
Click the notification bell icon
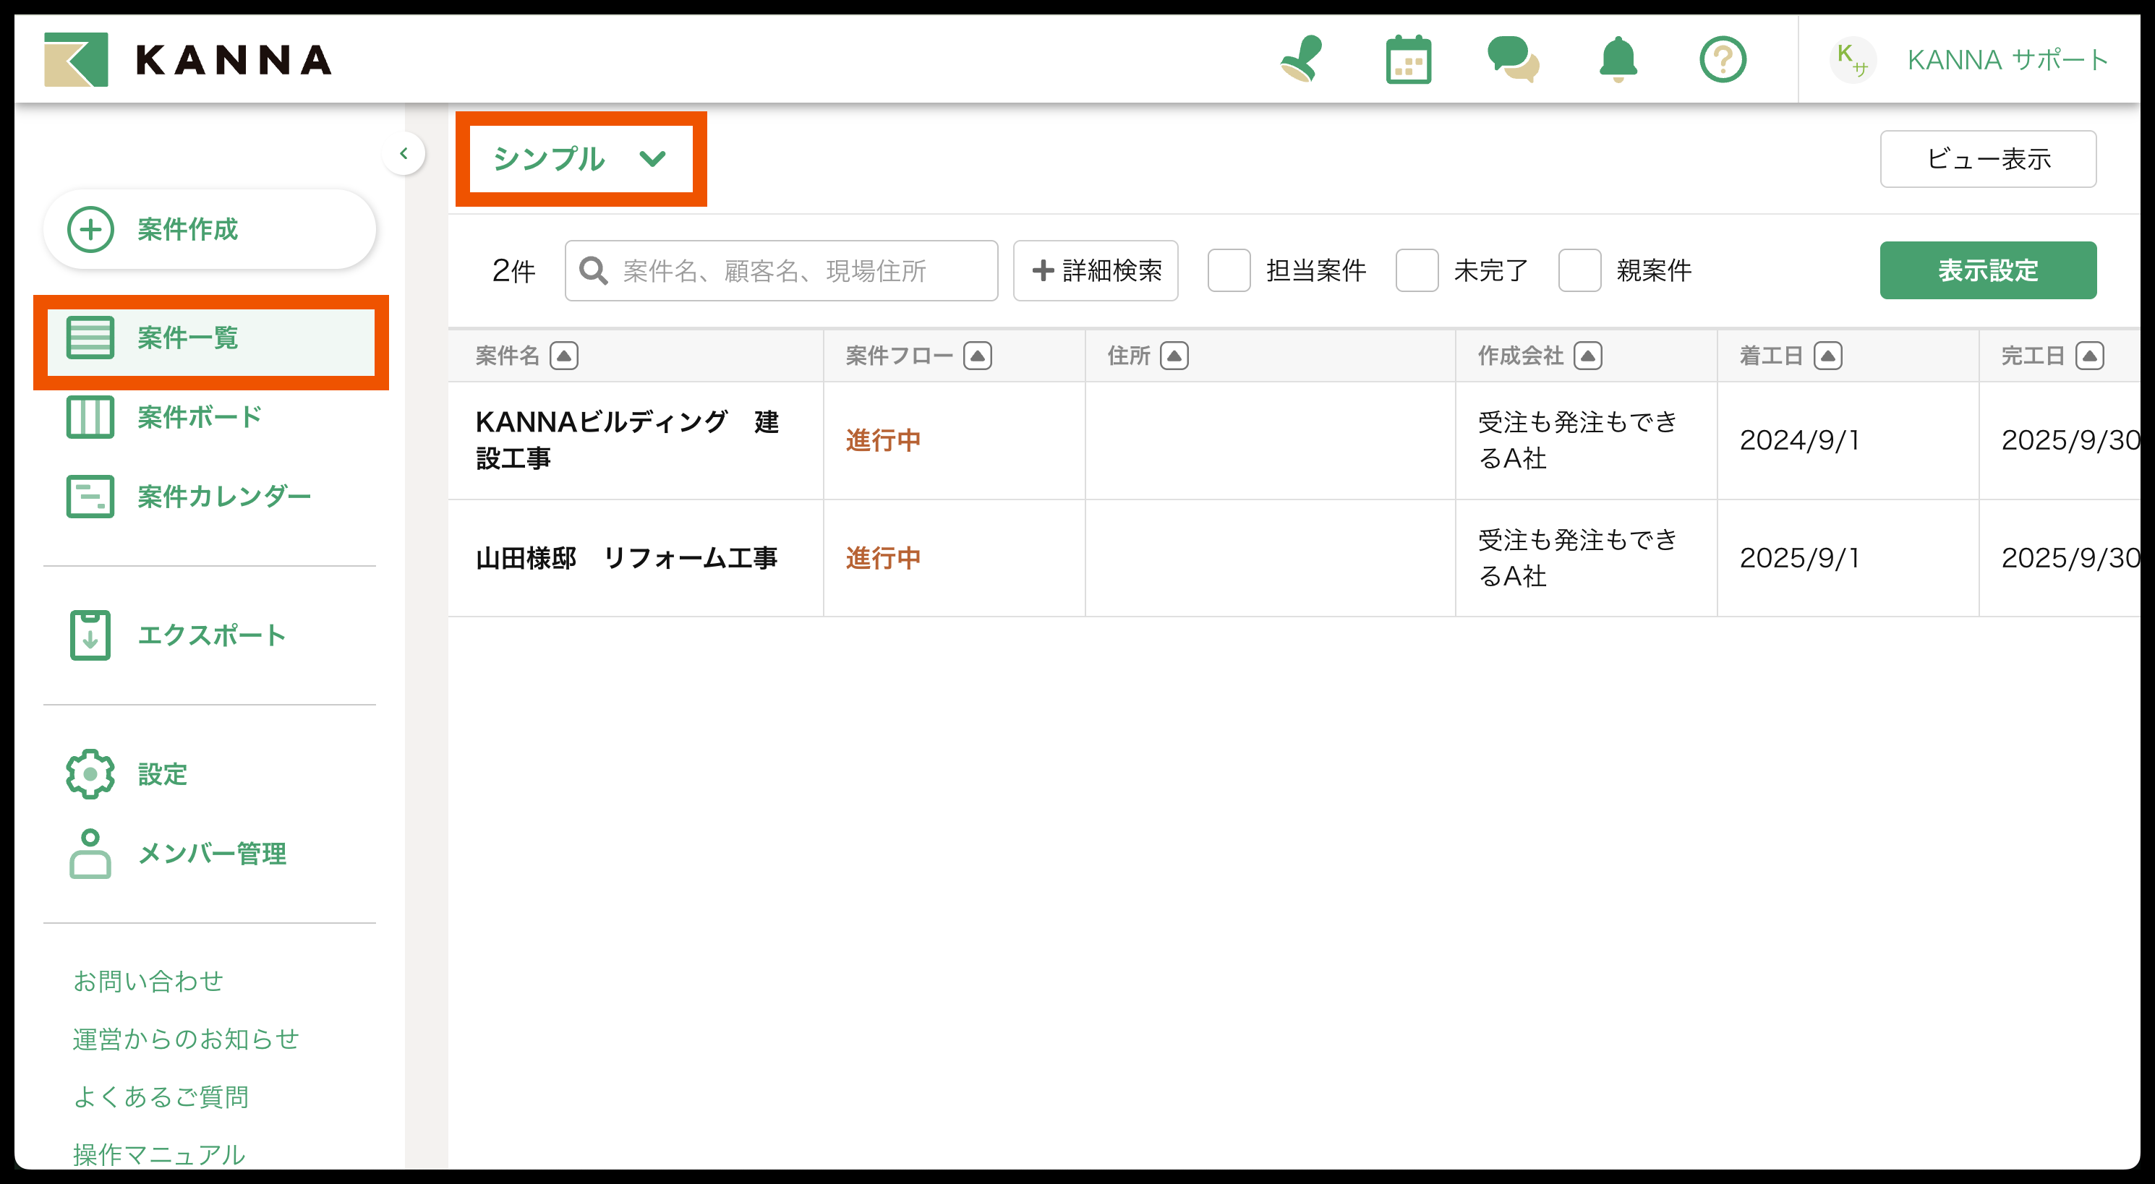click(x=1618, y=59)
